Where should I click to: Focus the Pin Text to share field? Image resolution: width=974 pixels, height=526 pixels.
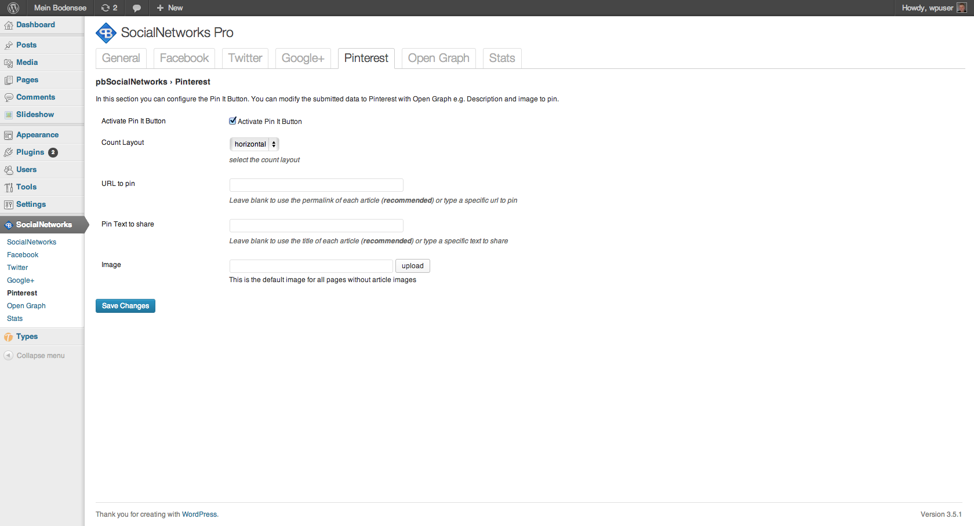(317, 225)
